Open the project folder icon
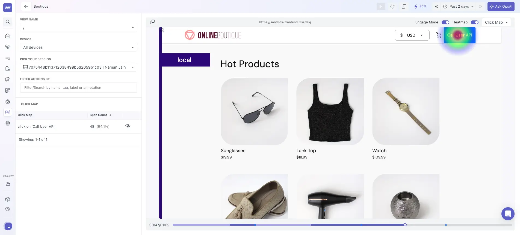 [8, 184]
